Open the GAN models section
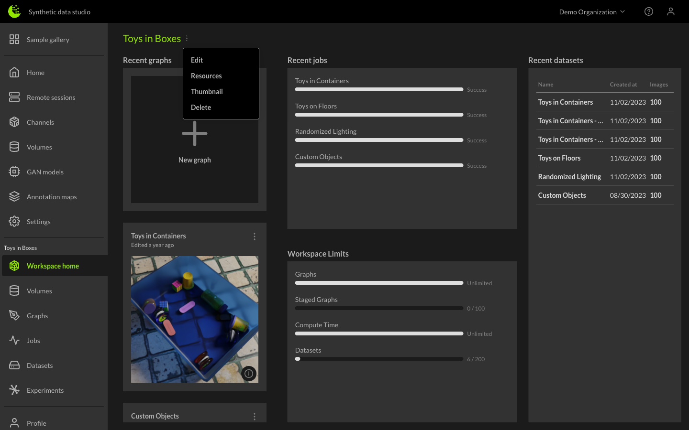The height and width of the screenshot is (430, 689). click(45, 172)
